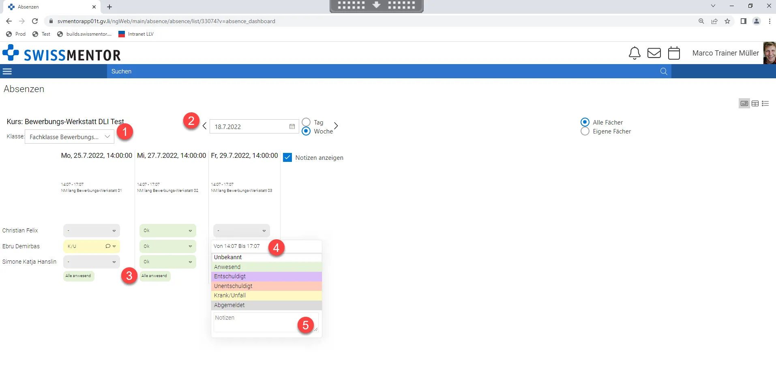Choose Abgemeldet from status list
776x374 pixels.
click(267, 305)
